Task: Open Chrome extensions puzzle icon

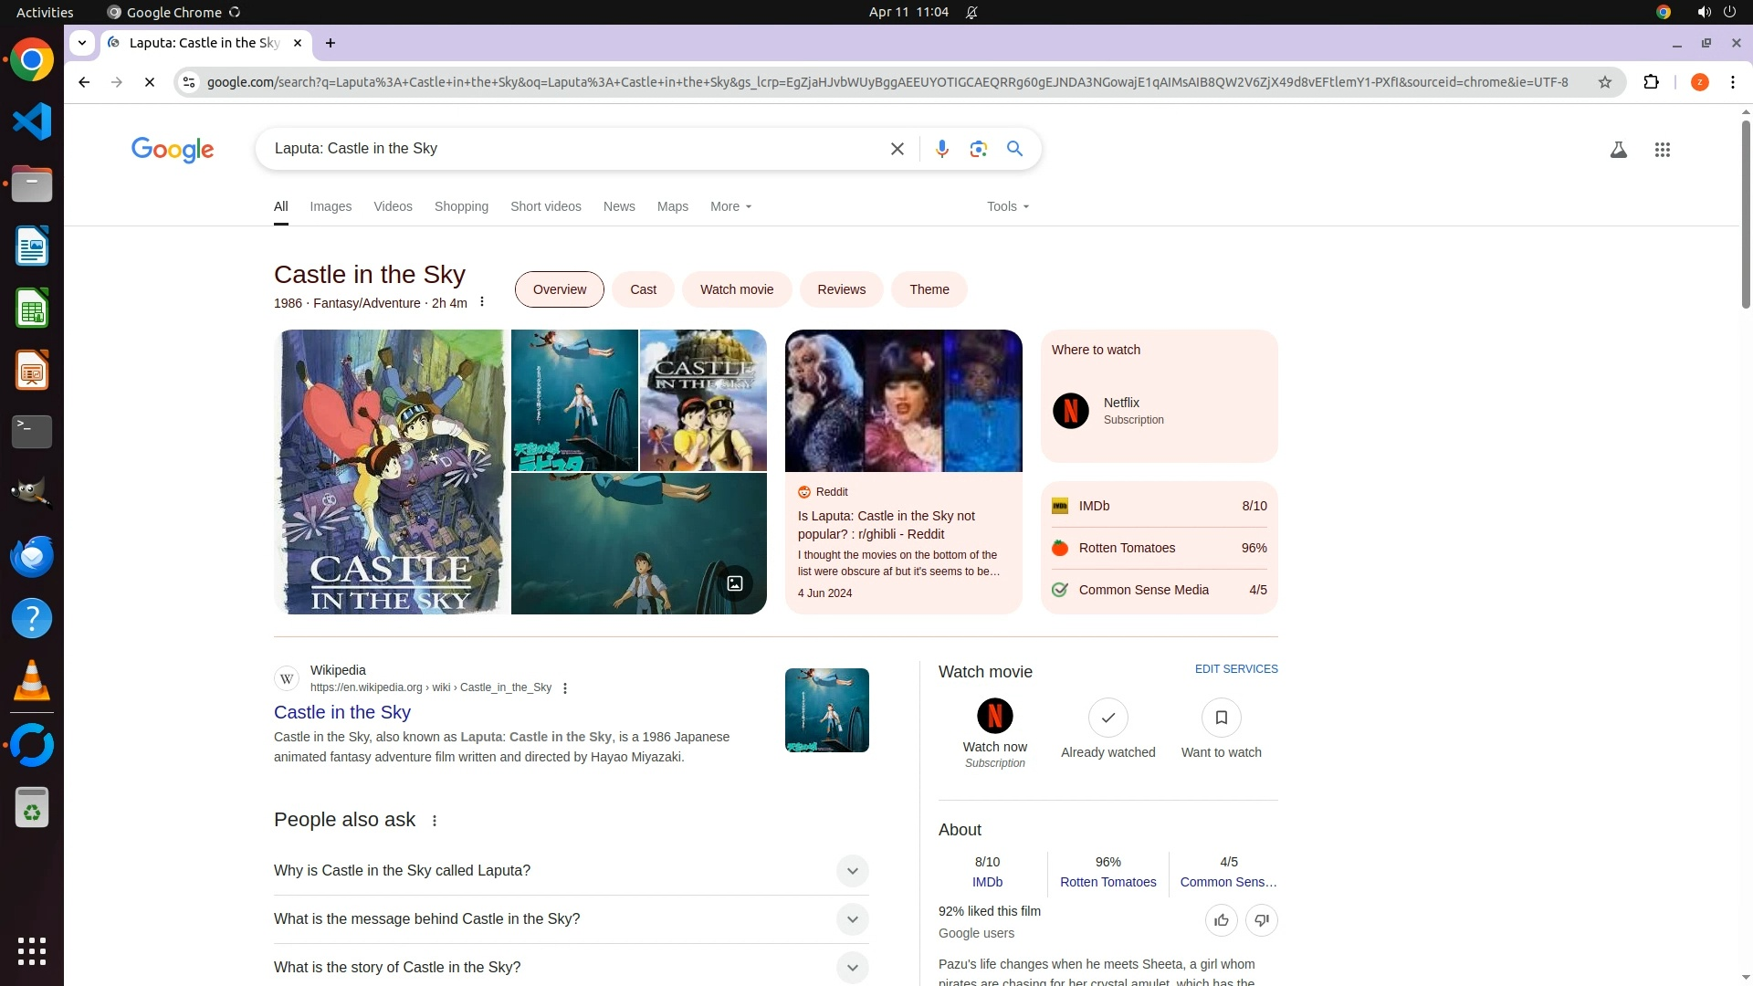Action: pyautogui.click(x=1651, y=82)
